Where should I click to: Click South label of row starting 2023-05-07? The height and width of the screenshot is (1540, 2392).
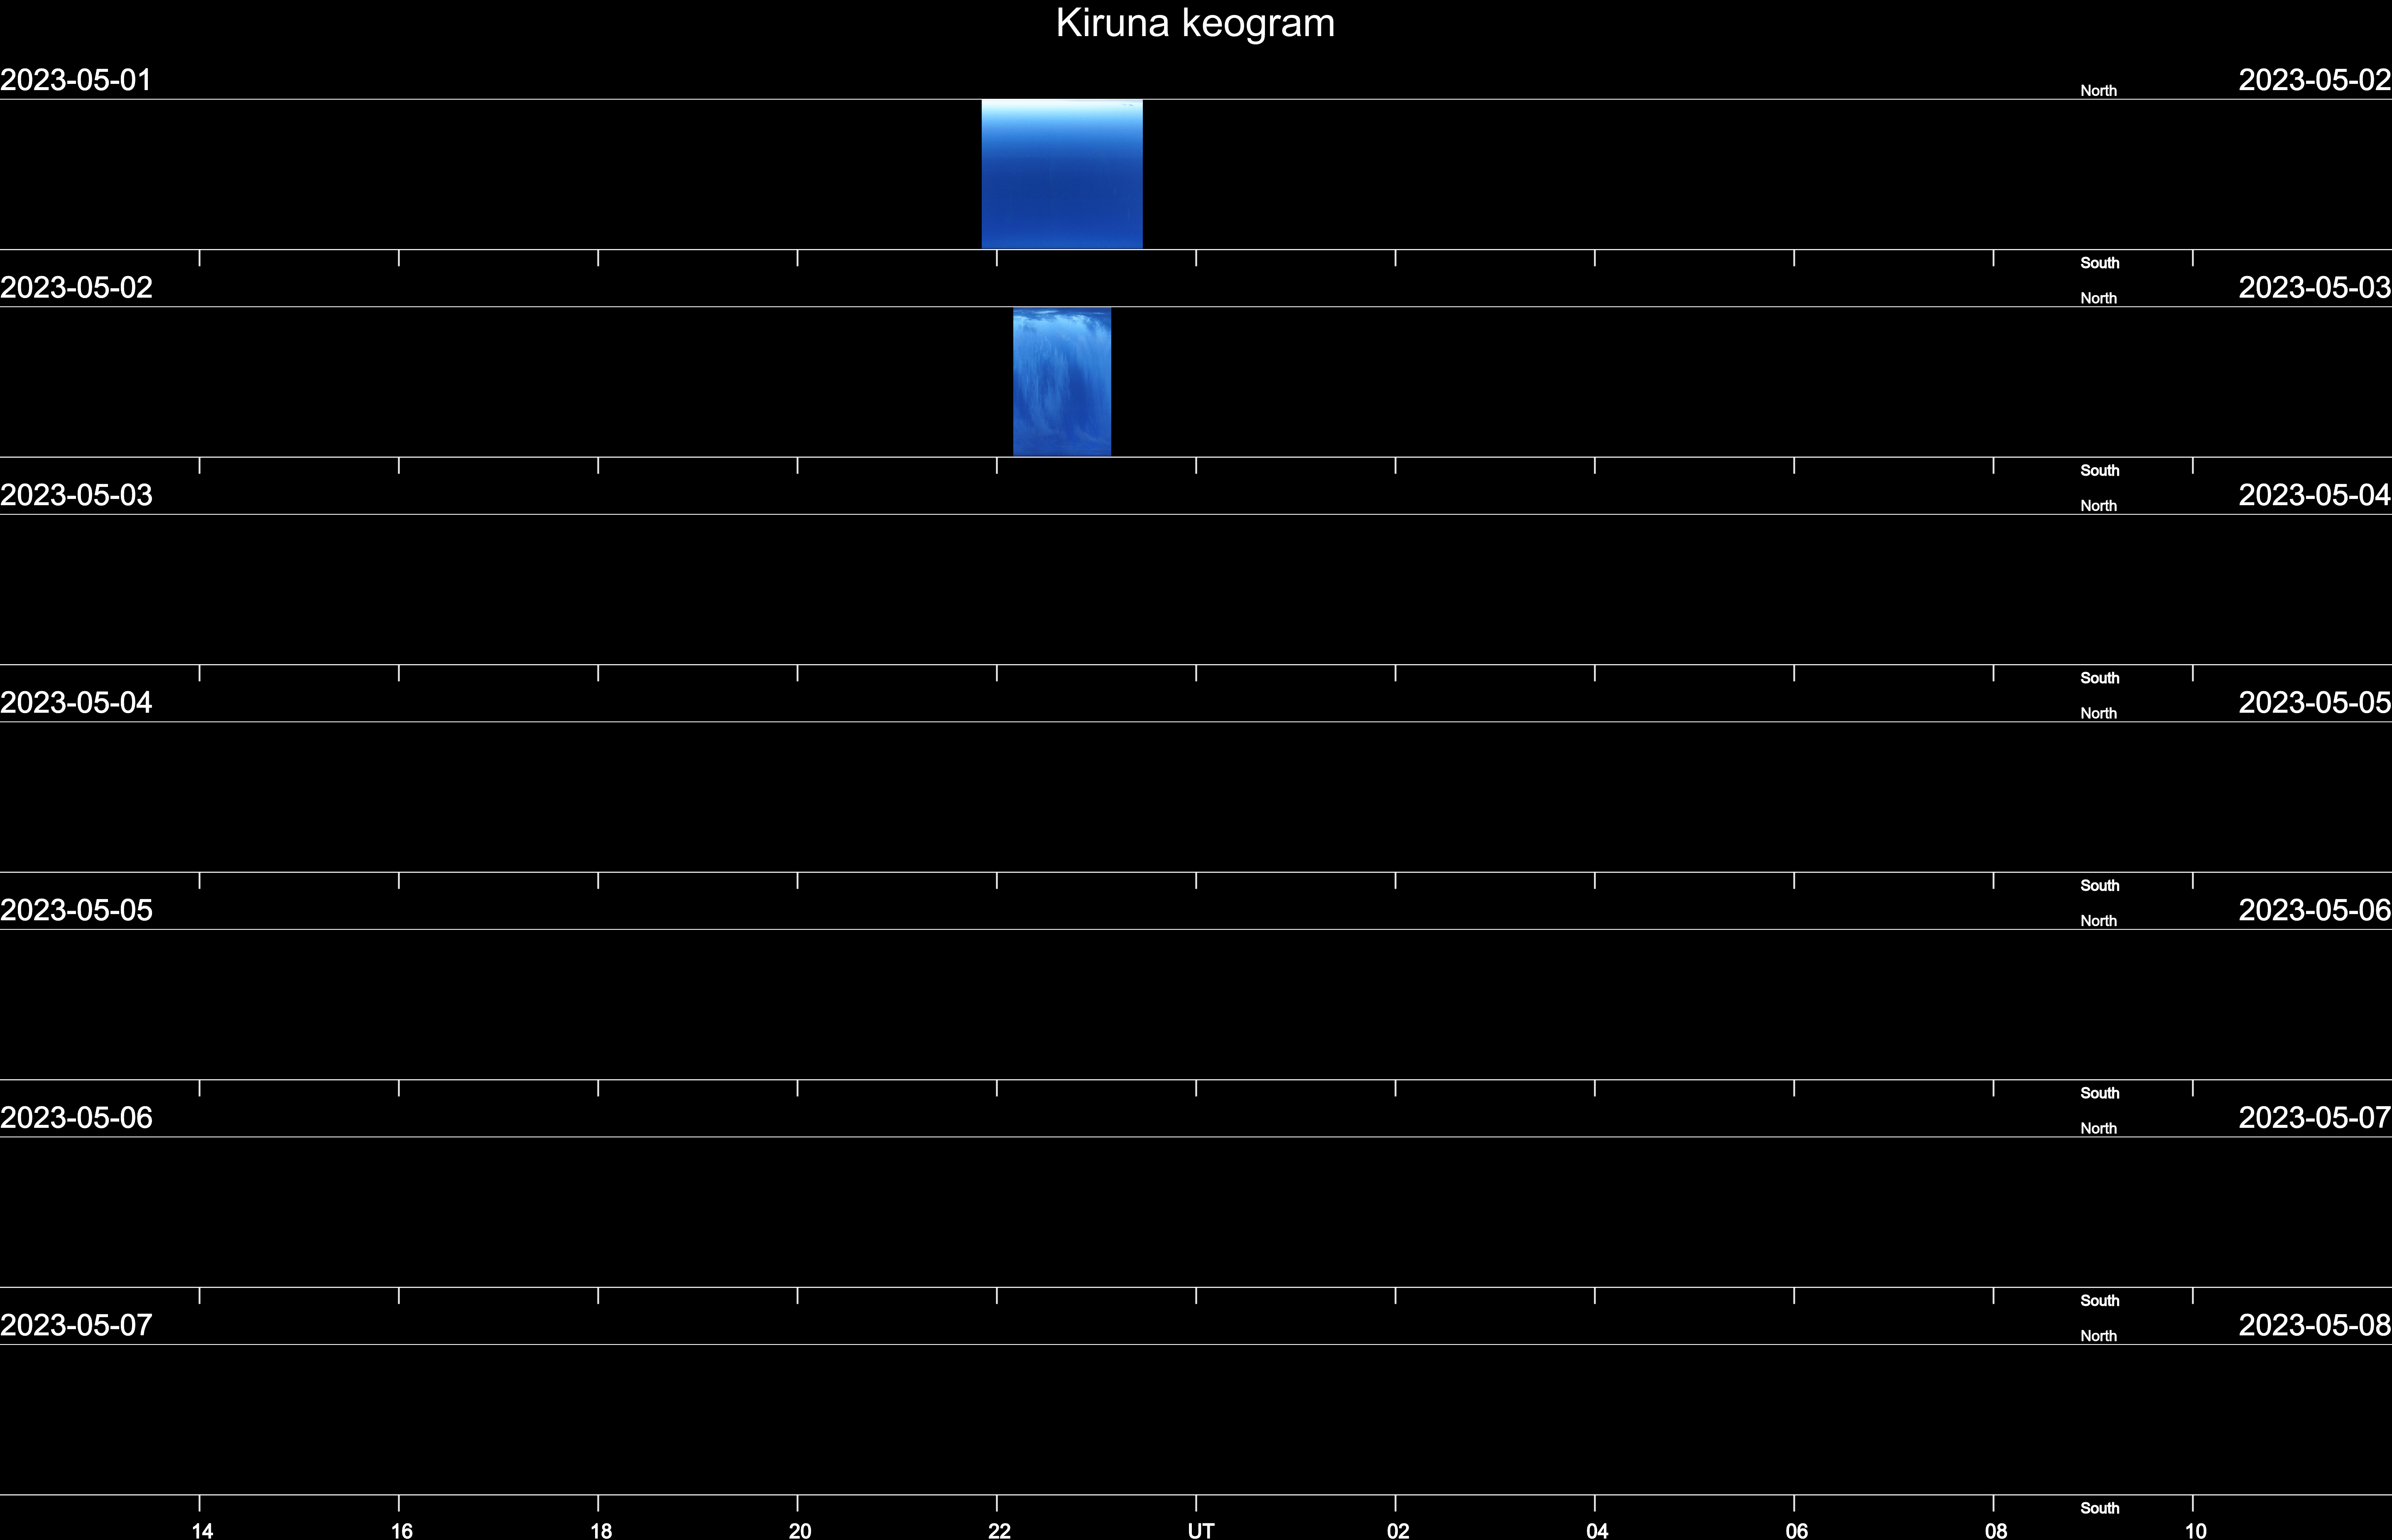(2100, 1508)
